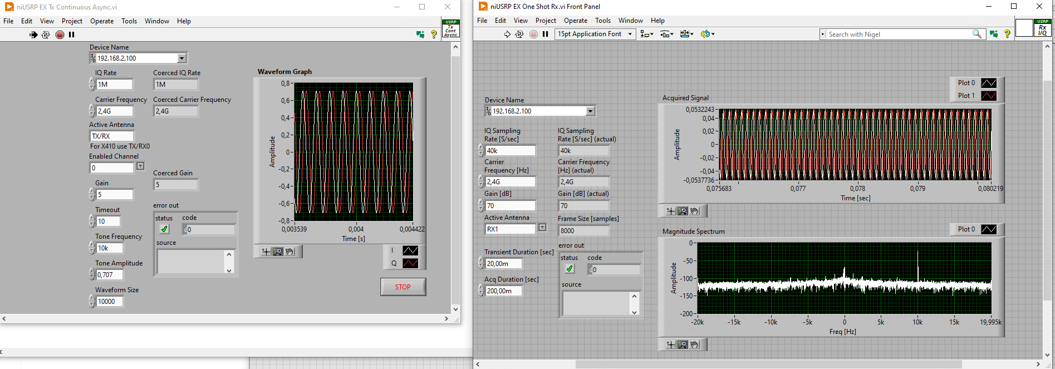Click the magnifier search icon in Rx toolbar
The height and width of the screenshot is (369, 1055).
(977, 34)
